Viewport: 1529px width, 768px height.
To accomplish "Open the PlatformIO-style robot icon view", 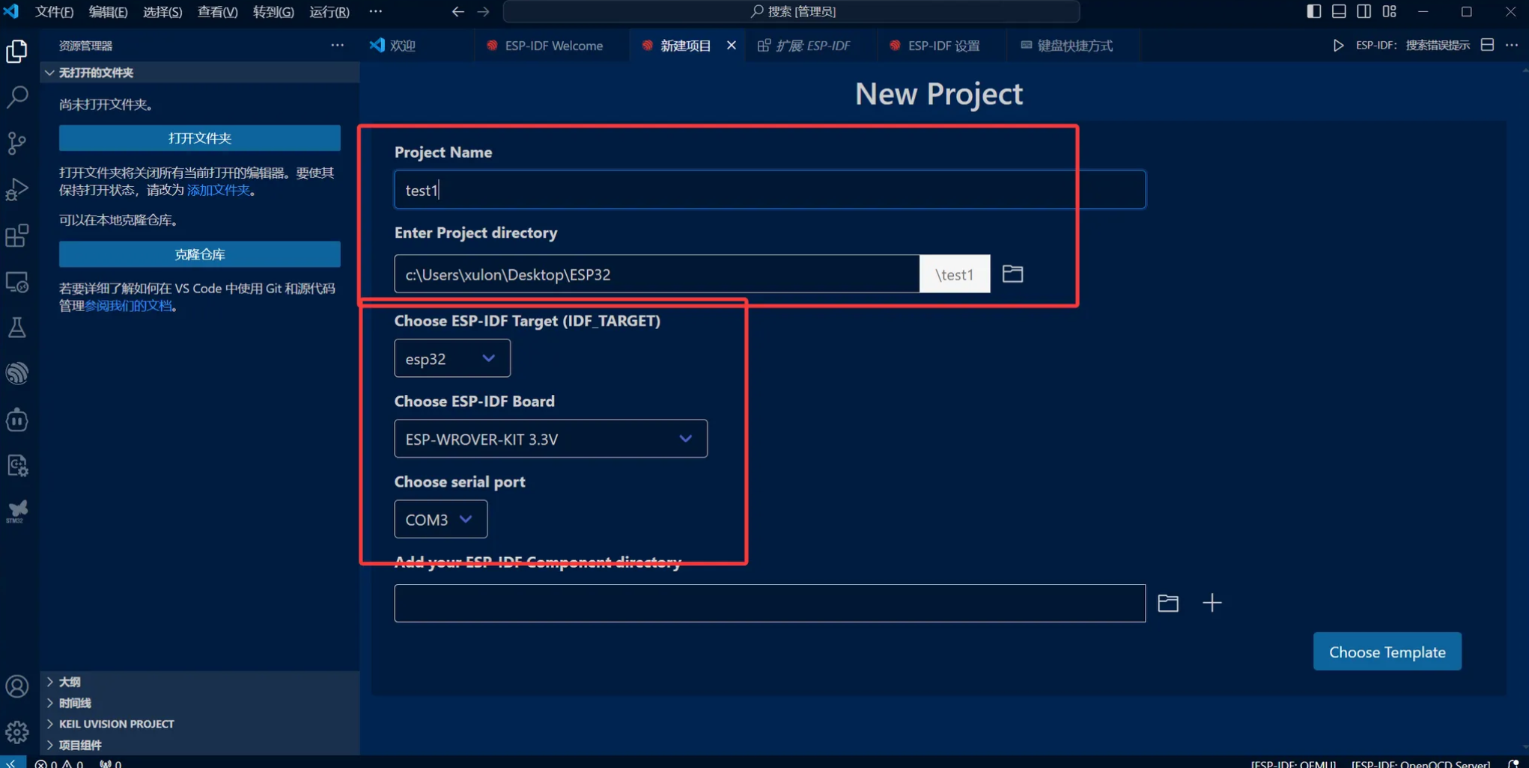I will [17, 420].
